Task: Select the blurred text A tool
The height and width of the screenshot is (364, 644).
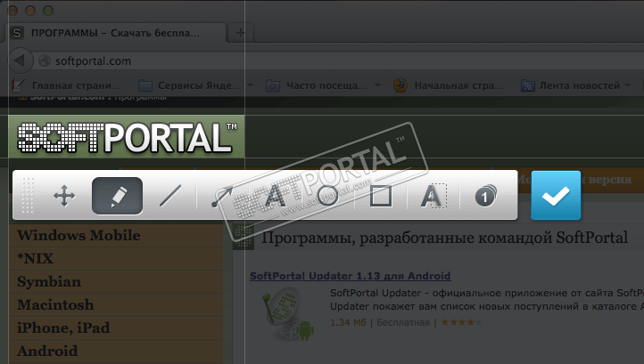Action: click(433, 196)
